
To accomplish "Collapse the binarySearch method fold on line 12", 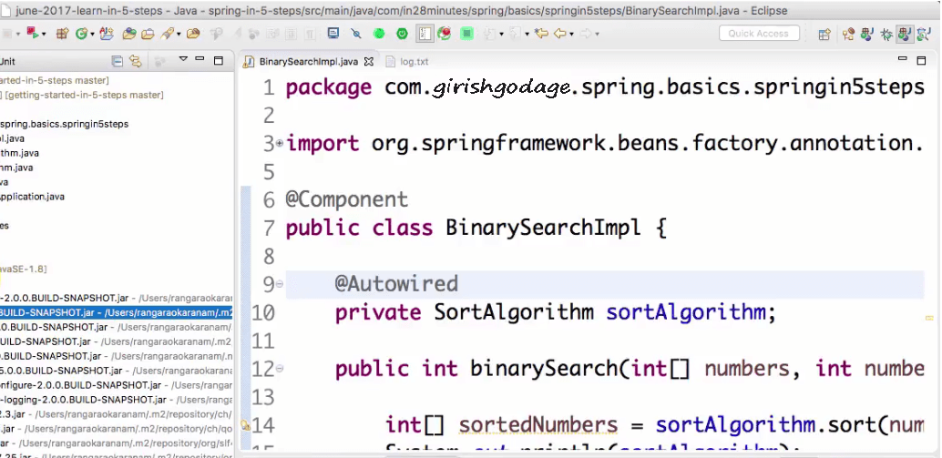I will pos(280,369).
